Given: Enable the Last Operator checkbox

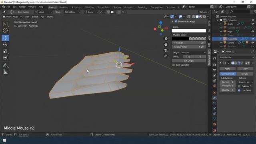Looking at the screenshot, I should [174, 65].
